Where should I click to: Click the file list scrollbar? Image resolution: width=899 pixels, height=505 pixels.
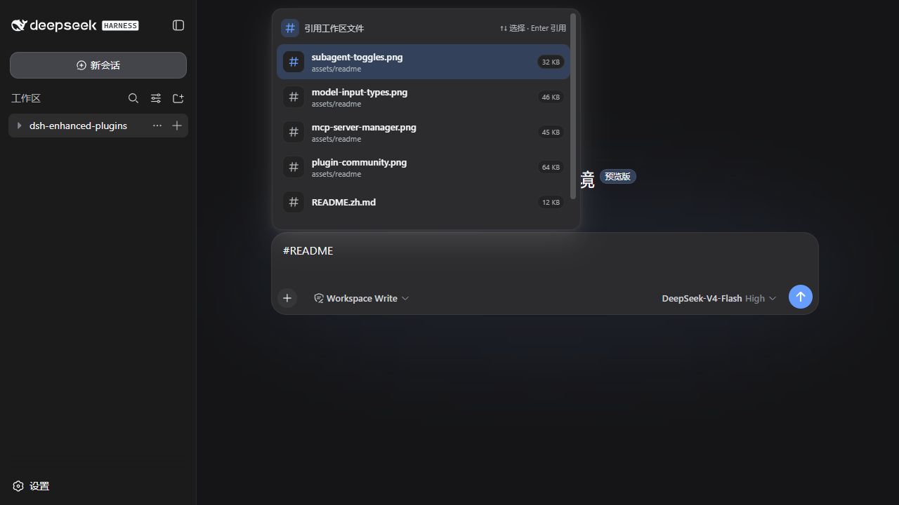coord(574,105)
